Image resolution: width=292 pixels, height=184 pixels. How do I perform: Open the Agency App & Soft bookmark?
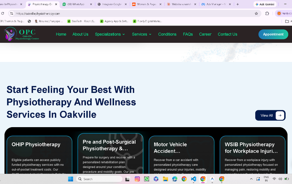[114, 21]
